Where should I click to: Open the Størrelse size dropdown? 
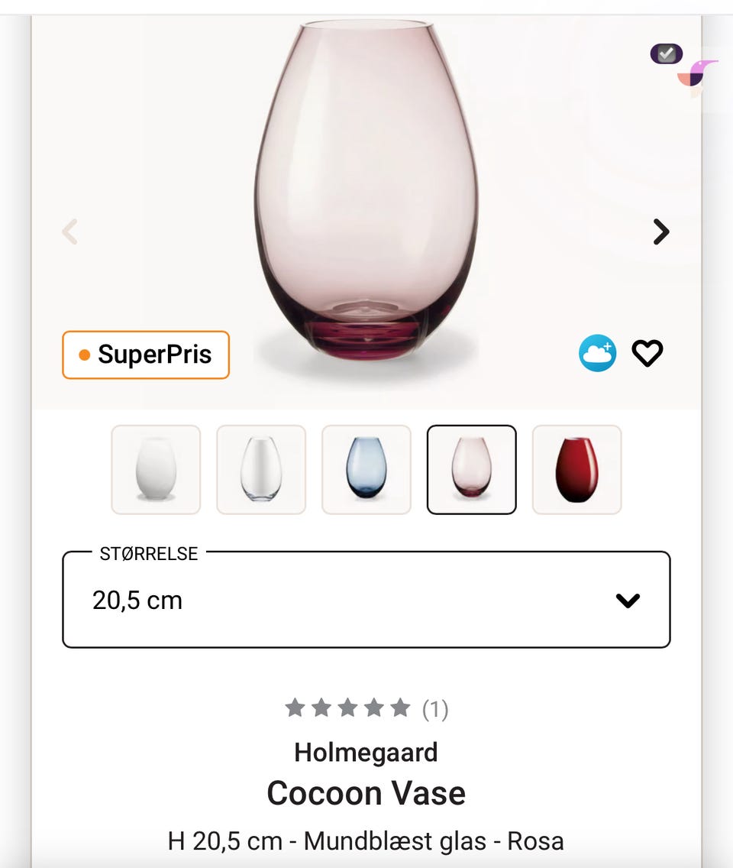click(x=366, y=600)
